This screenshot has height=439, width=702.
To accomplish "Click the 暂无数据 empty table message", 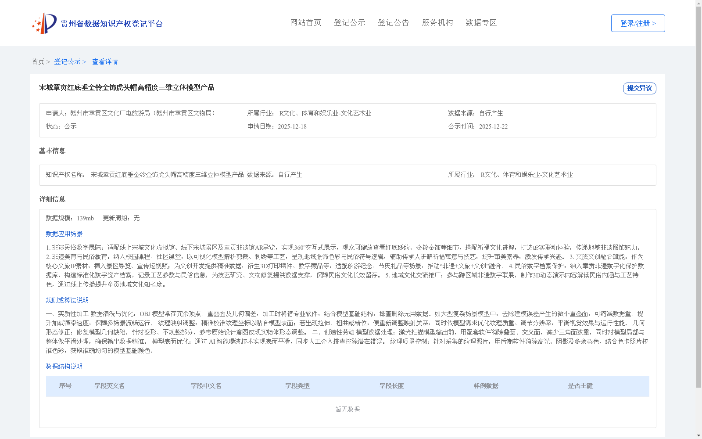I will (347, 410).
